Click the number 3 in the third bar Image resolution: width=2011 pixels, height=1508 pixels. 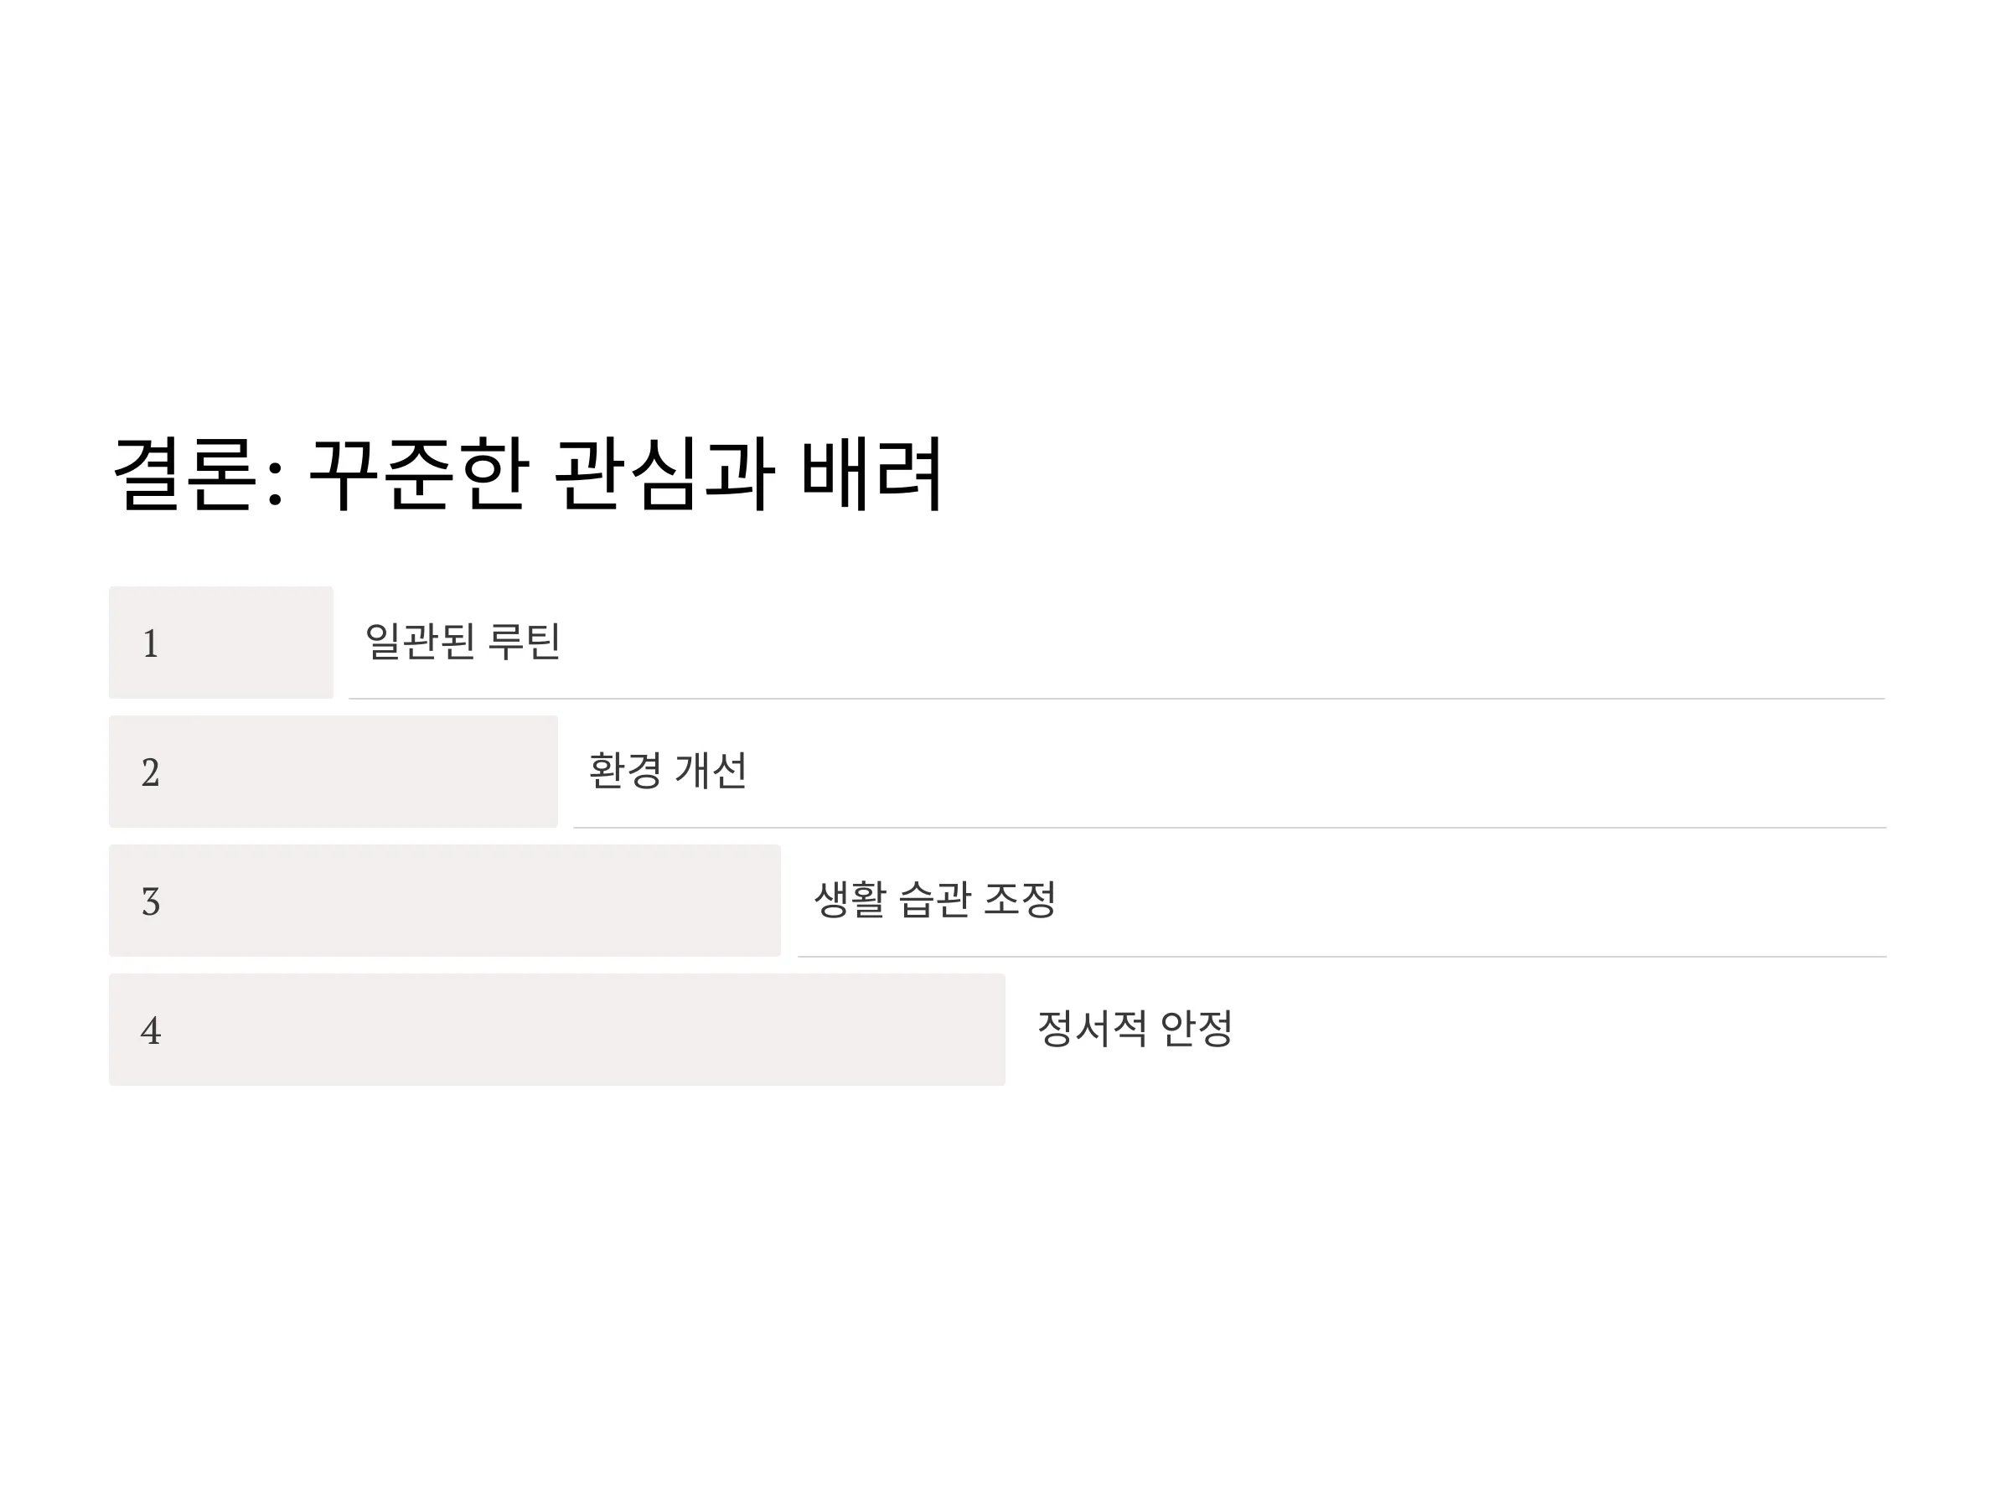click(x=151, y=901)
